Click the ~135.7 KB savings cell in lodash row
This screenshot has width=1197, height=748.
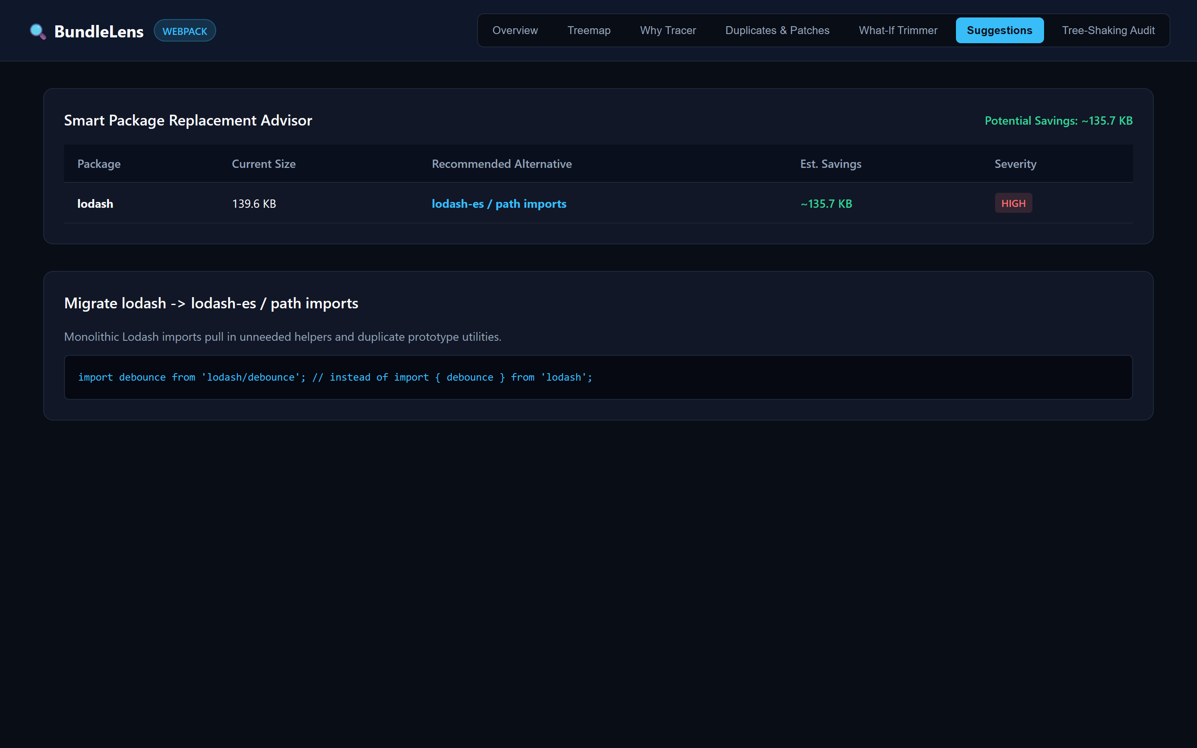point(826,203)
